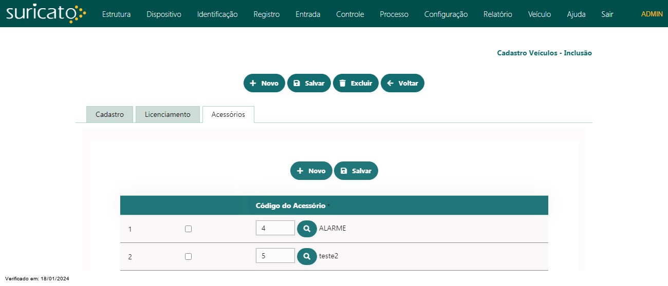Open the Relatório menu
The width and height of the screenshot is (668, 286).
497,14
